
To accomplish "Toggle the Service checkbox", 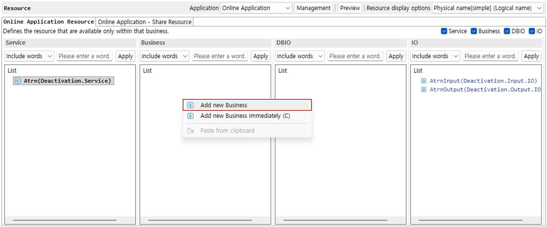I will point(444,31).
